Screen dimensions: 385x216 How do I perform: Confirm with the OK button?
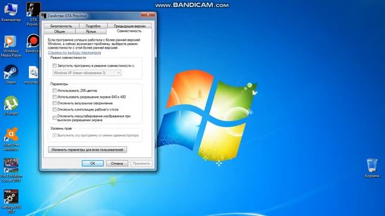93,163
